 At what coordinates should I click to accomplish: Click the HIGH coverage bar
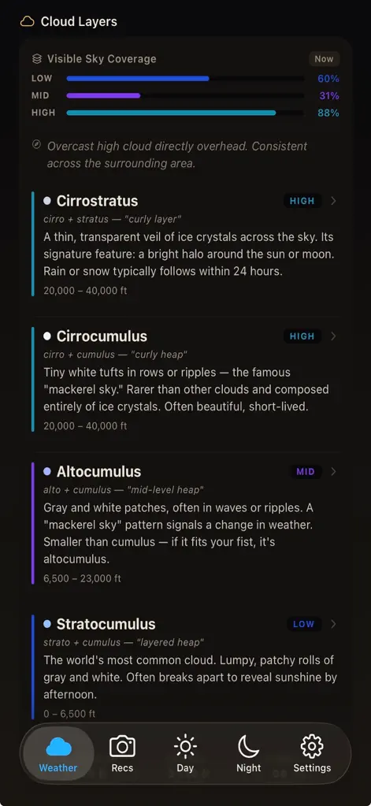(186, 113)
